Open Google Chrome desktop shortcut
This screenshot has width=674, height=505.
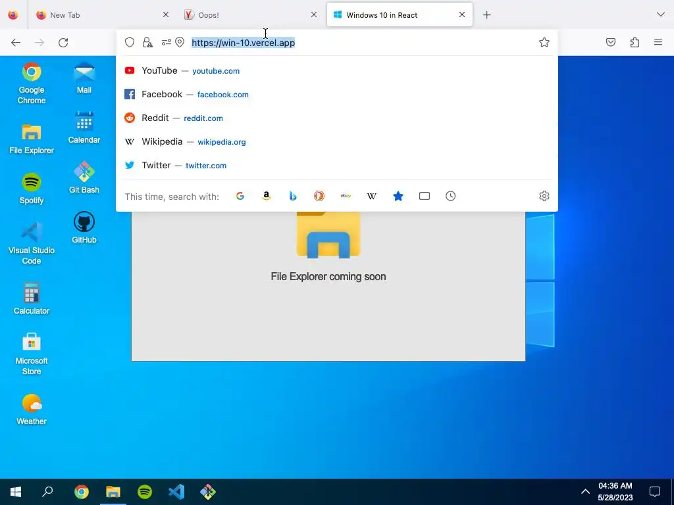click(x=32, y=84)
